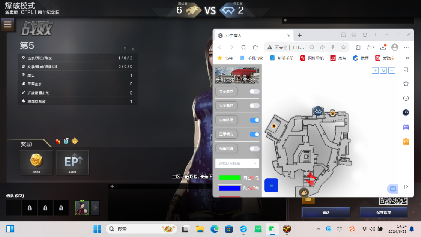Open the sidebar favorites star icon
This screenshot has height=237, width=421.
coord(406,83)
